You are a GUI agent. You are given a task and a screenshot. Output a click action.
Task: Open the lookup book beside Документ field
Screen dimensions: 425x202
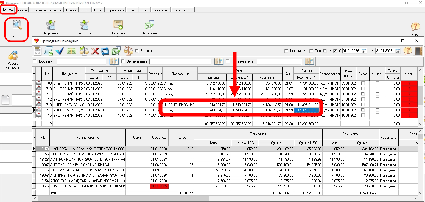pyautogui.click(x=114, y=61)
